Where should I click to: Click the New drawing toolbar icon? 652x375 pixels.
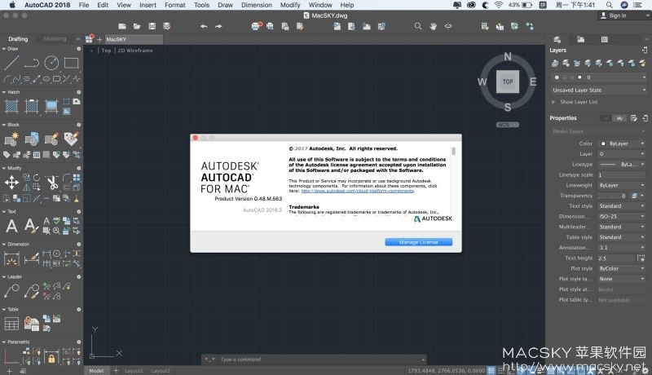click(121, 26)
